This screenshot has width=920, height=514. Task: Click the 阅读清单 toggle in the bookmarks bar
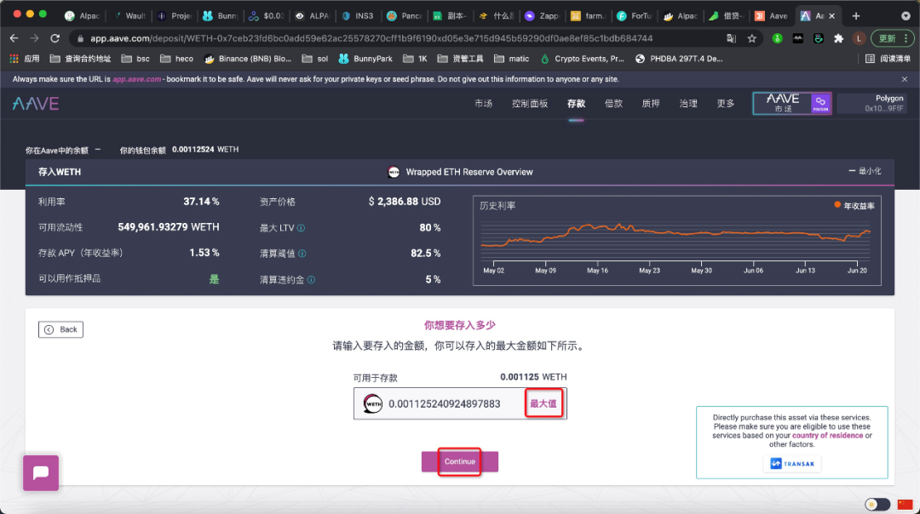(890, 58)
